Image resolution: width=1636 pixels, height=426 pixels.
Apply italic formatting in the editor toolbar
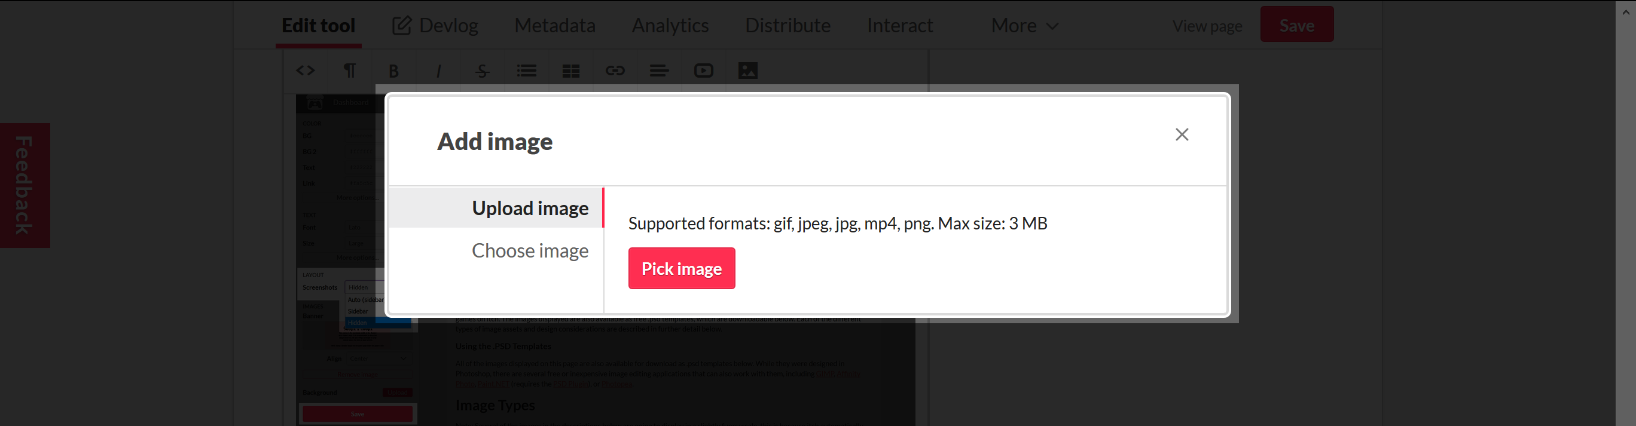[438, 71]
